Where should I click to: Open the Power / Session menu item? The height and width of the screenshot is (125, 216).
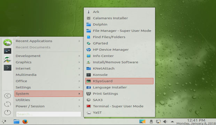point(49,106)
